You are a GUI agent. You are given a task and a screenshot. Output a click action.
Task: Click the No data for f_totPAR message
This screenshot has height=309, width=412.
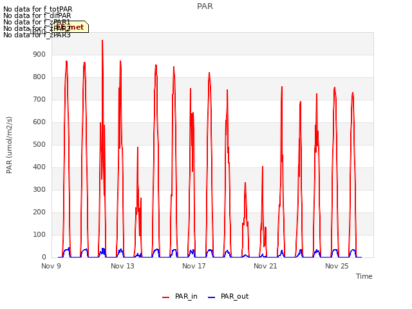click(x=38, y=9)
